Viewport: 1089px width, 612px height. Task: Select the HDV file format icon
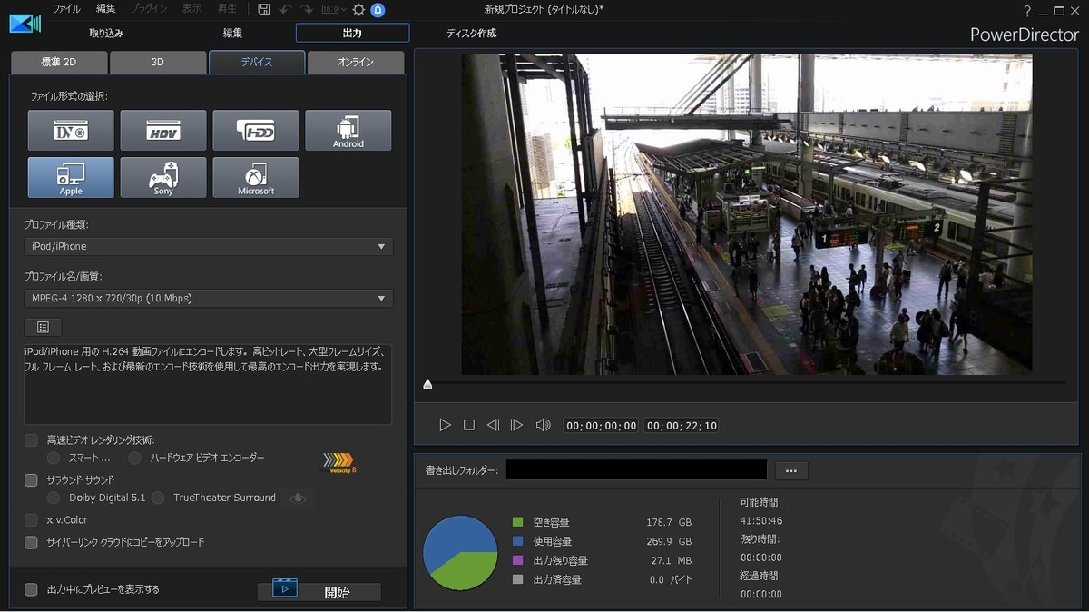coord(163,130)
